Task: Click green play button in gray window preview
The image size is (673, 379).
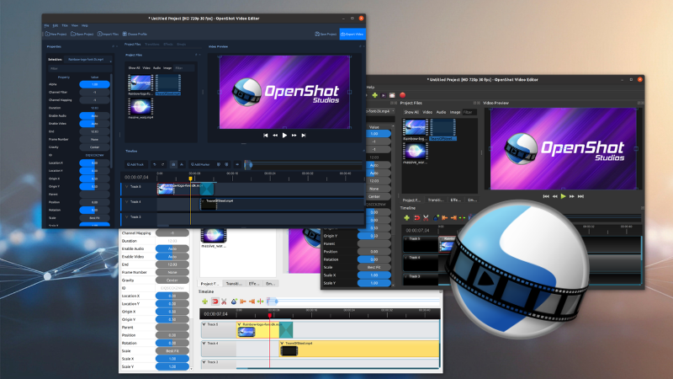Action: [563, 196]
